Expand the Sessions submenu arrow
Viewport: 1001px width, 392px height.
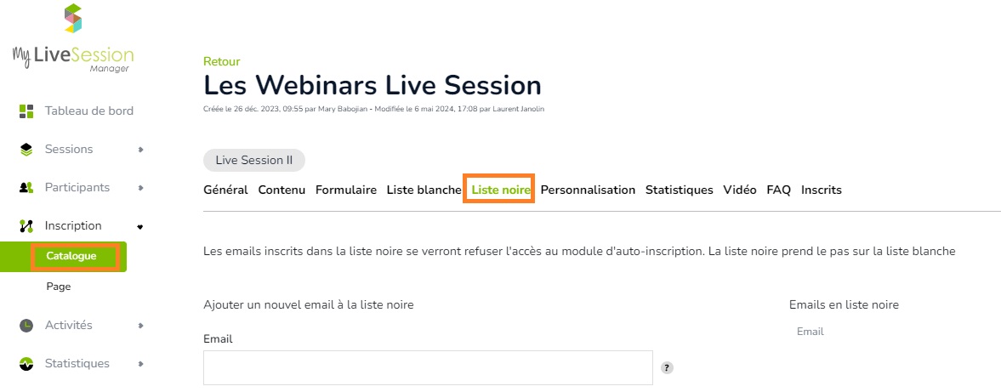pyautogui.click(x=140, y=150)
